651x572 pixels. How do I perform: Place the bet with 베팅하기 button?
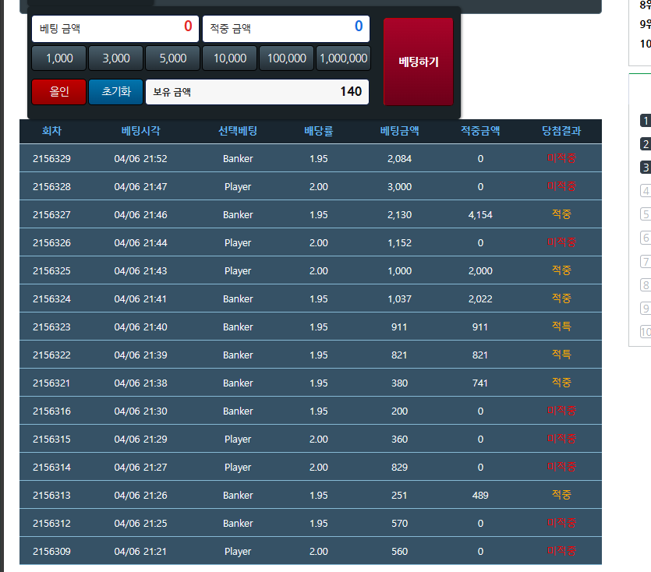[418, 62]
